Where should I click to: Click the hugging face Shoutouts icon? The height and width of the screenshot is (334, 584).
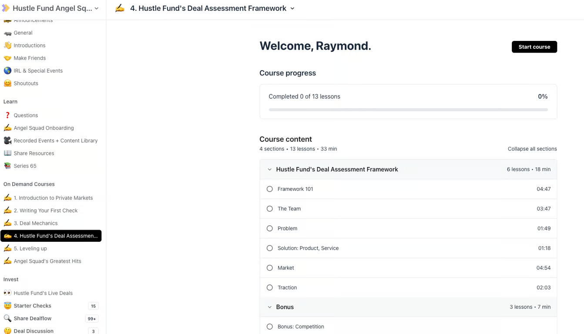click(7, 83)
